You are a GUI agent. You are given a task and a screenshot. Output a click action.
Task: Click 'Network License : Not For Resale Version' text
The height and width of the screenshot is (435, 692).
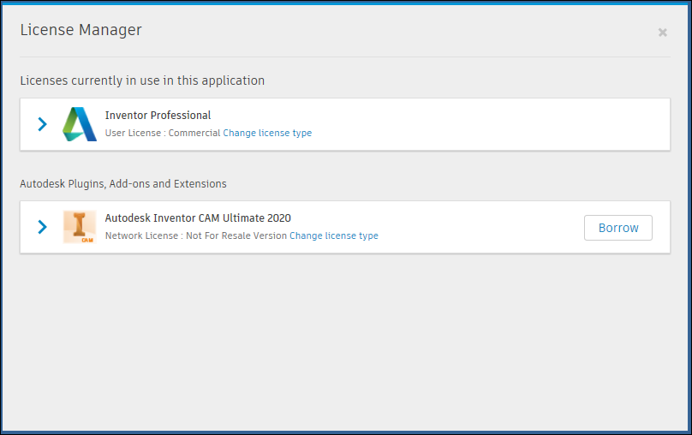tap(196, 235)
